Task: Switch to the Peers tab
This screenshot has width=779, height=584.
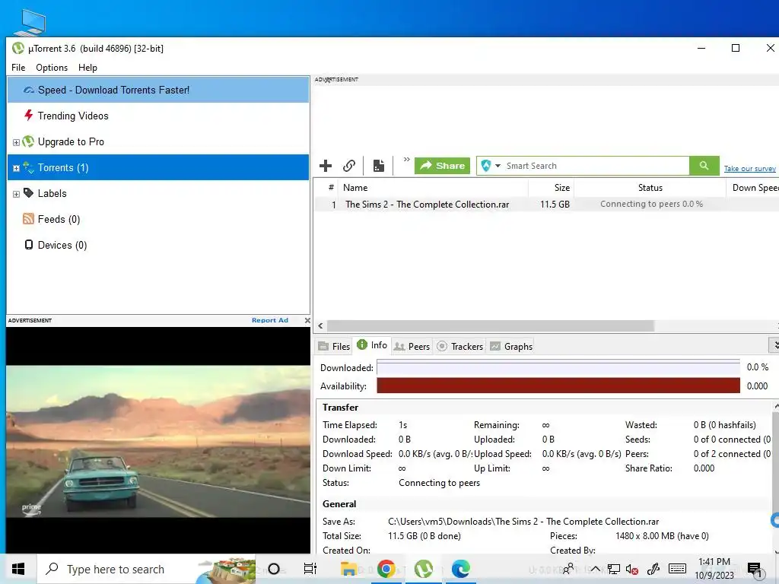Action: point(412,346)
